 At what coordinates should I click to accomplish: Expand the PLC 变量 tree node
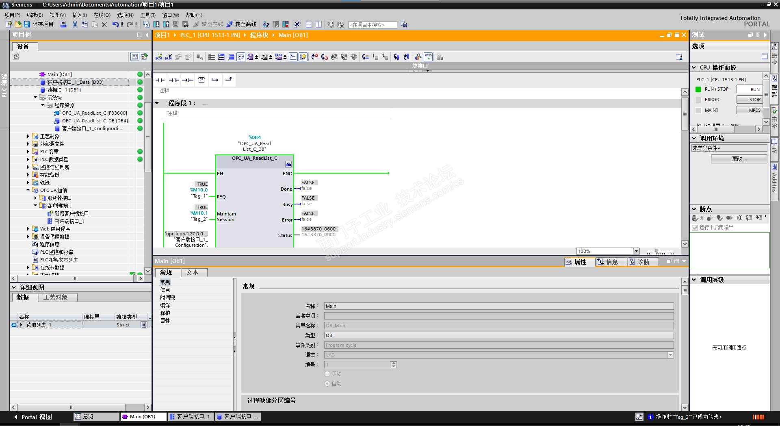(28, 152)
